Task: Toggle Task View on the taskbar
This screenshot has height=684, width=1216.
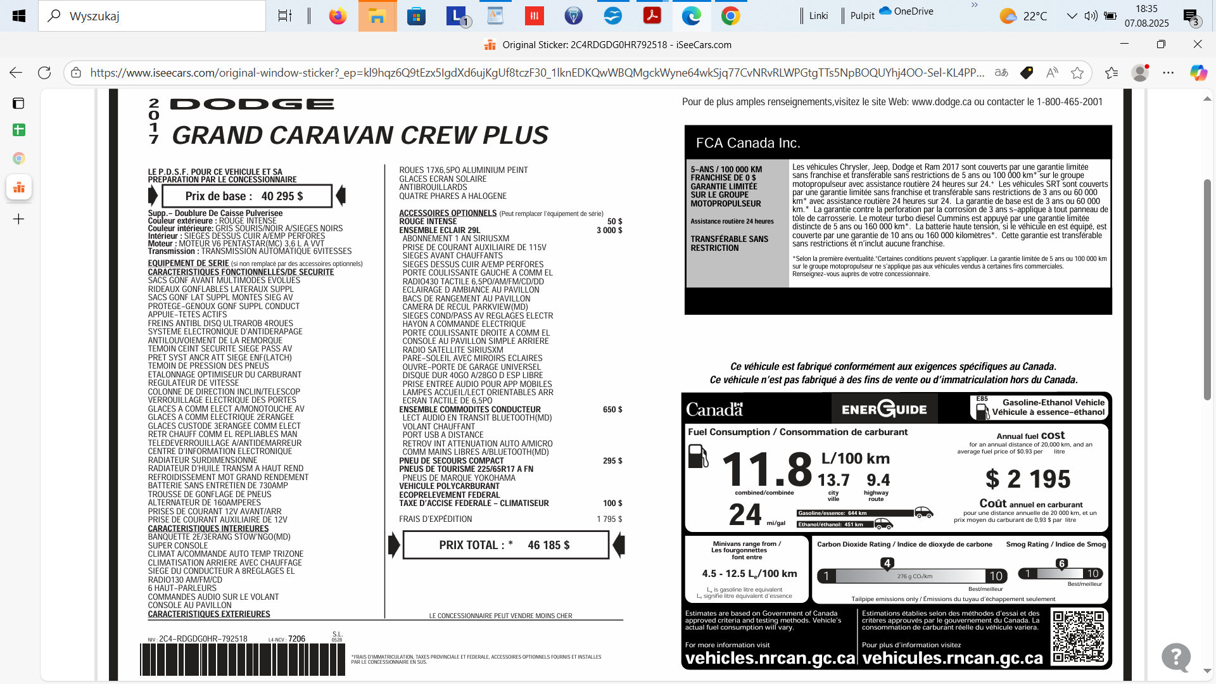Action: pos(285,16)
